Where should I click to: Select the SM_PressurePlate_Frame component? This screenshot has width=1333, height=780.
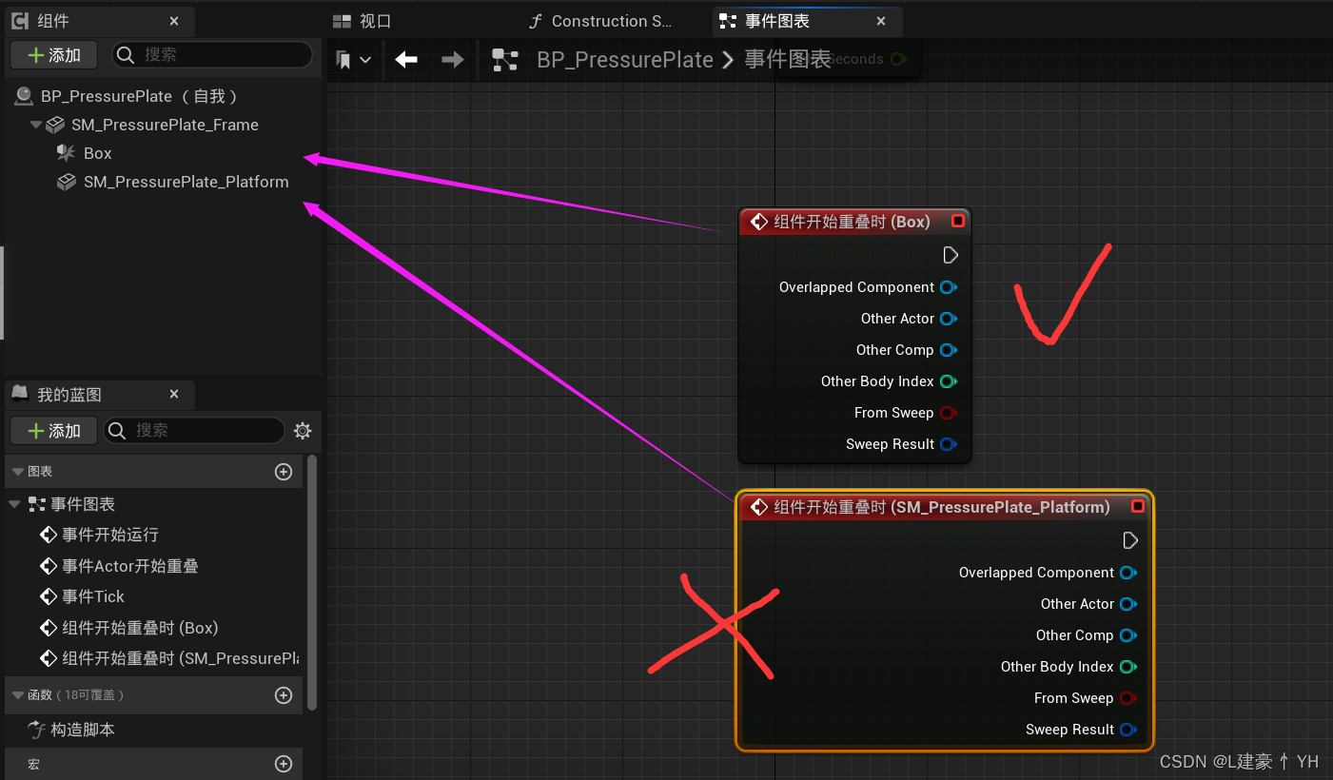click(165, 125)
